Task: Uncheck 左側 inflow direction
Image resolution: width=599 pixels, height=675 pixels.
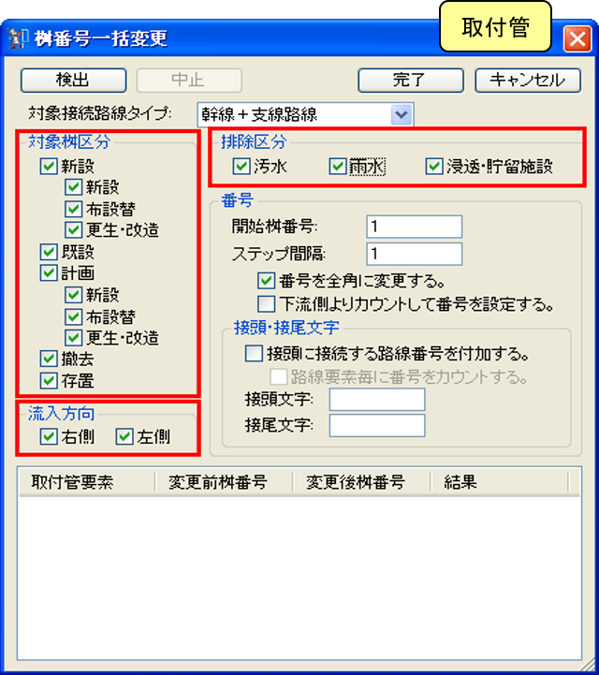Action: click(x=124, y=437)
